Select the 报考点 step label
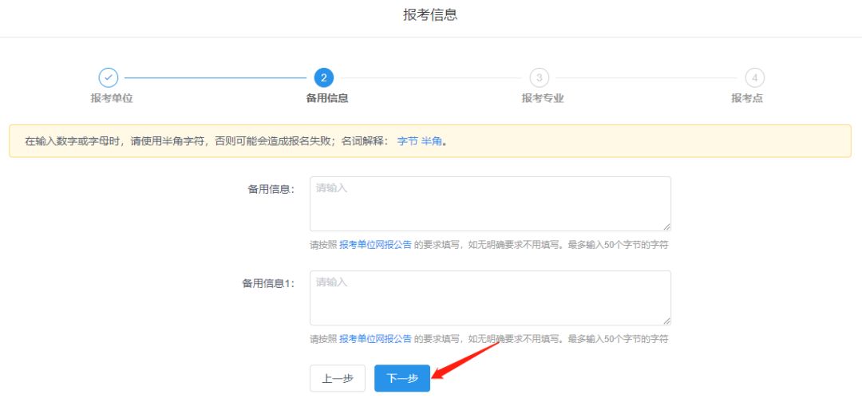862x410 pixels. click(747, 98)
